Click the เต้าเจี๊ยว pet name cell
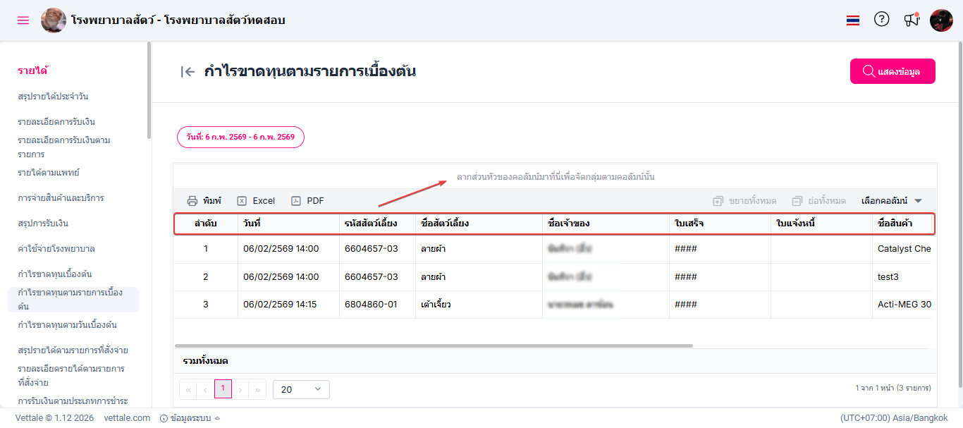 click(479, 305)
